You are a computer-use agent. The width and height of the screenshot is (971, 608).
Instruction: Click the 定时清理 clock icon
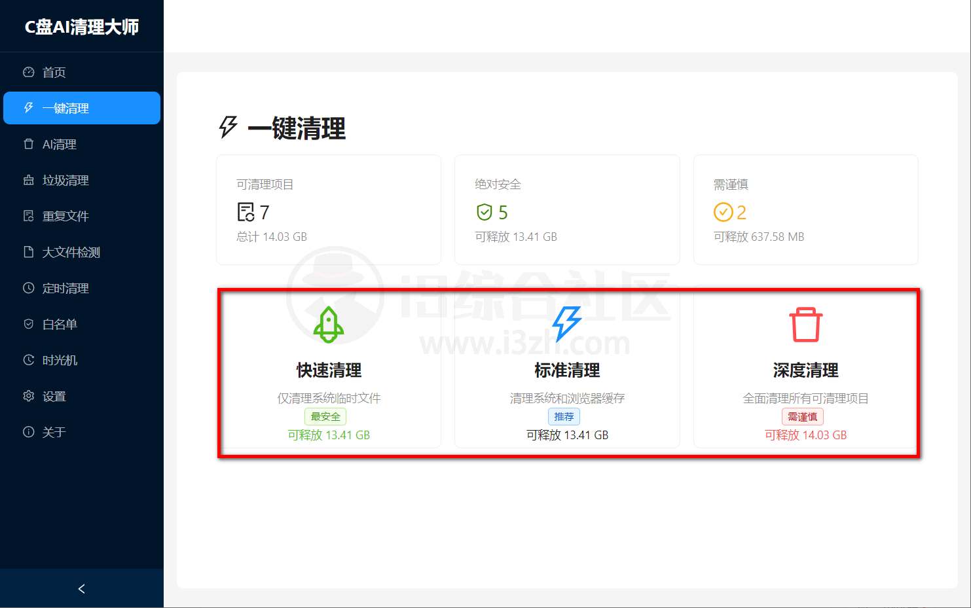[x=27, y=287]
